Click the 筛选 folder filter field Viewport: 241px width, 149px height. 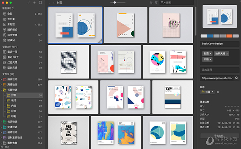(x=23, y=147)
